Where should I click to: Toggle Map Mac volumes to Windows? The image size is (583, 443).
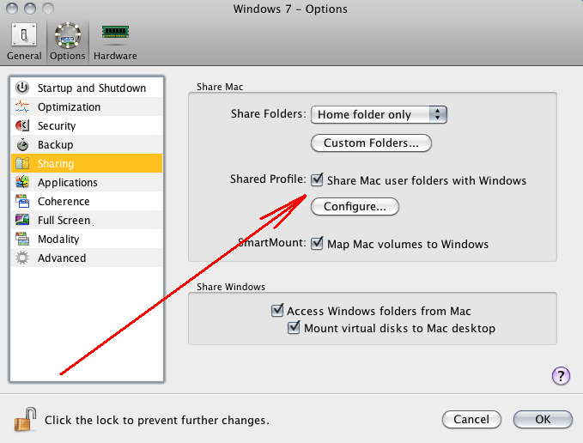[317, 244]
